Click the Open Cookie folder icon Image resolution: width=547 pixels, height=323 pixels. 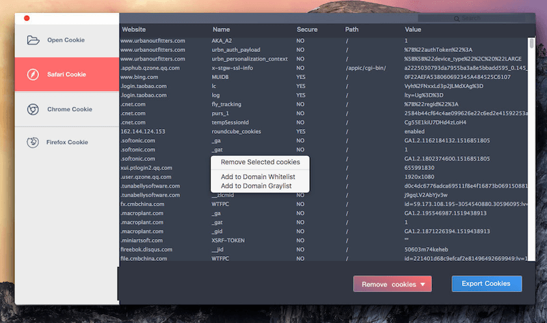point(33,40)
